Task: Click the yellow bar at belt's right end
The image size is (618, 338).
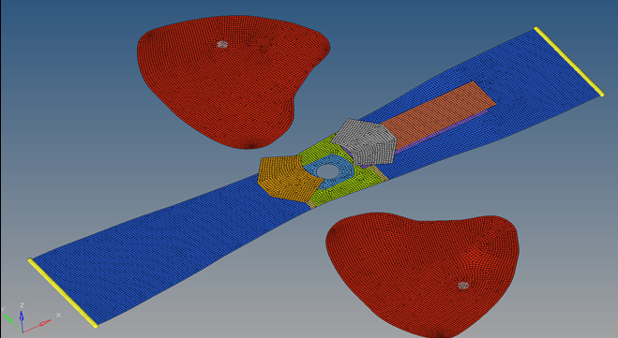Action: click(x=569, y=62)
